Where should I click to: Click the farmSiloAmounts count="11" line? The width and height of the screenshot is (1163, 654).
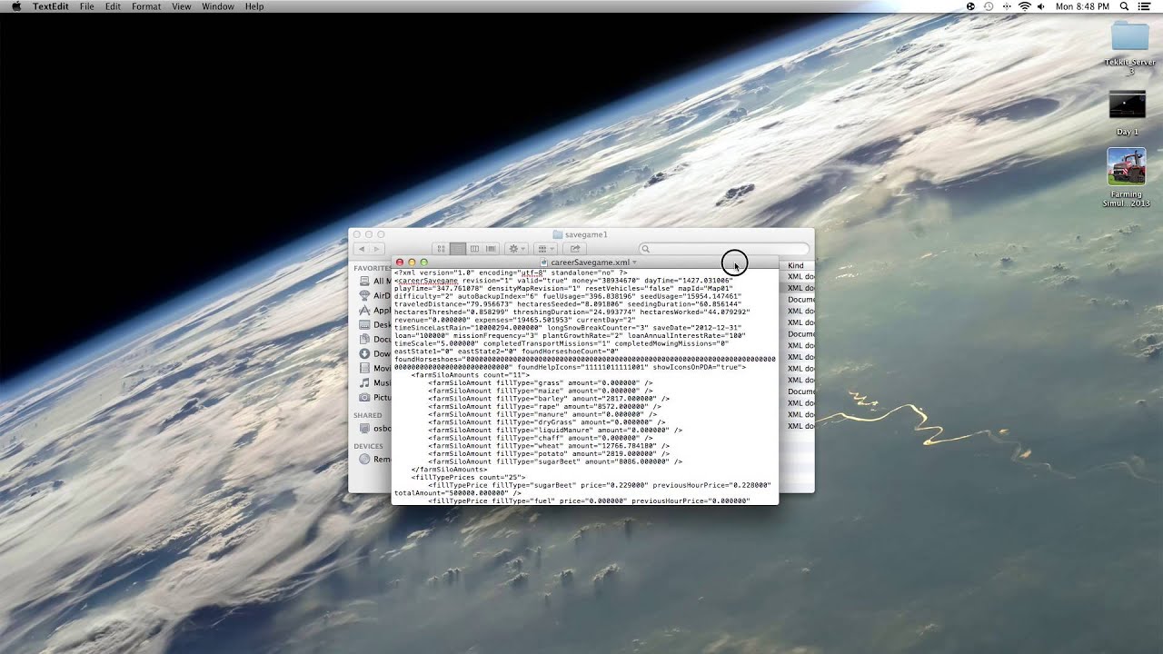470,375
